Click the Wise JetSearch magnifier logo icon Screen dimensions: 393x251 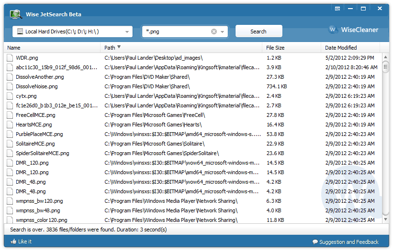click(16, 14)
